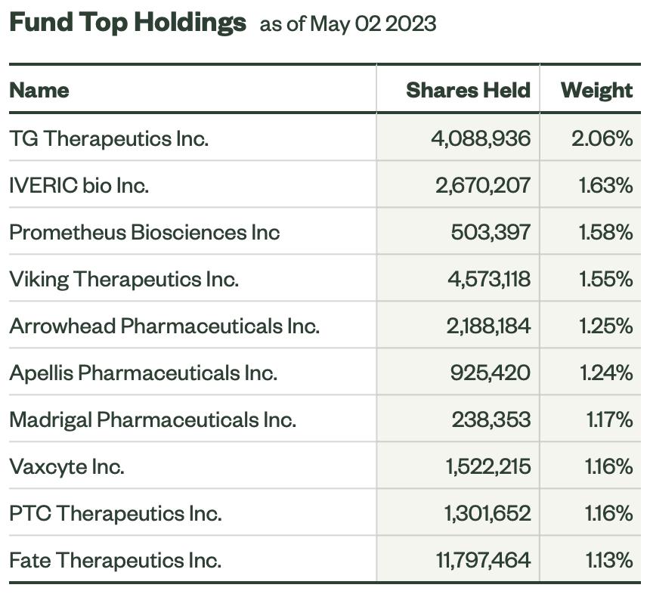Click the as of May 02 2023 date

pyautogui.click(x=348, y=24)
